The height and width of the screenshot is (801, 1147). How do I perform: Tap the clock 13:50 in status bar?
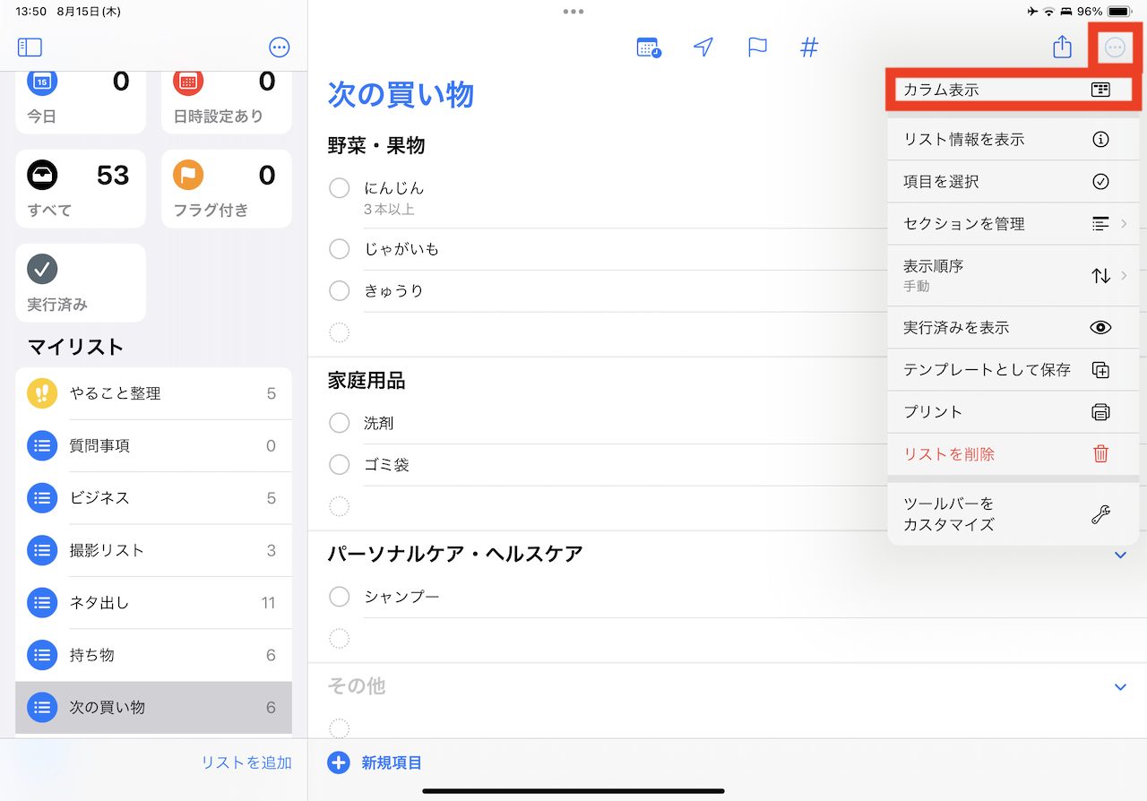31,12
